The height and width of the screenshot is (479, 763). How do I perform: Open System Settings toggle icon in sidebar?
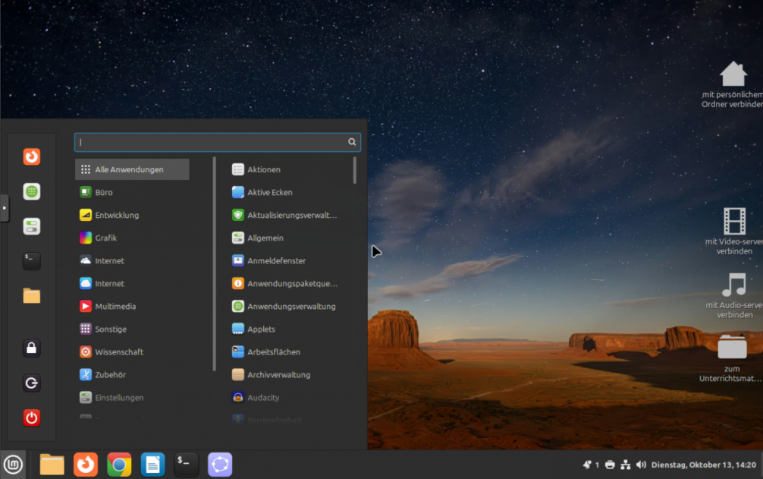coord(32,226)
